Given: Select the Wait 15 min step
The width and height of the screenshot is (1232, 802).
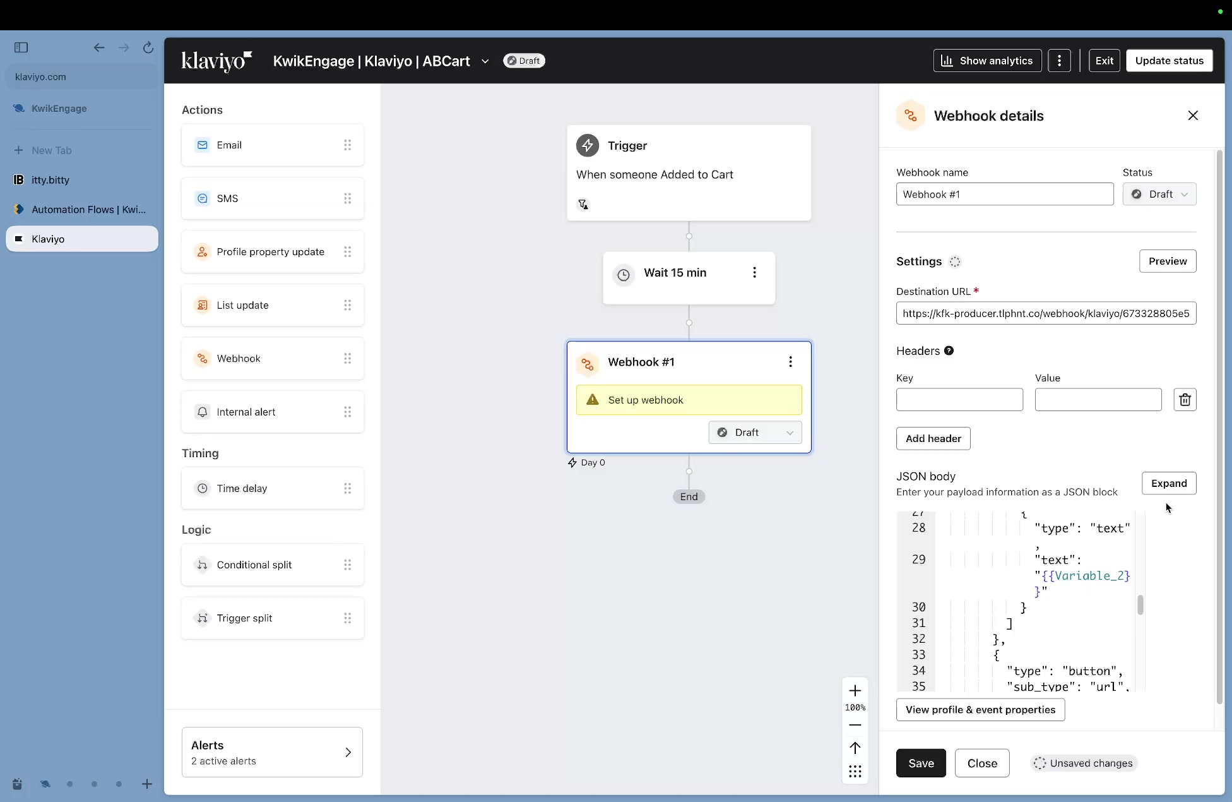Looking at the screenshot, I should click(x=689, y=278).
